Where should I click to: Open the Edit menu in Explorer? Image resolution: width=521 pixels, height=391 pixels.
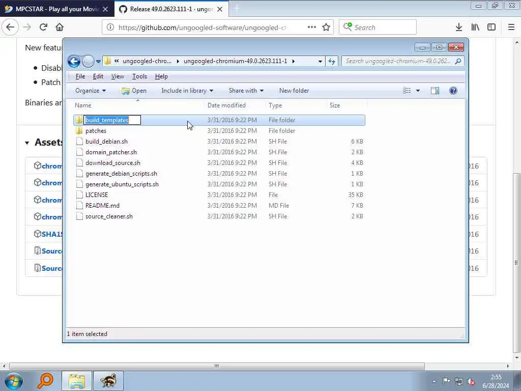(98, 76)
